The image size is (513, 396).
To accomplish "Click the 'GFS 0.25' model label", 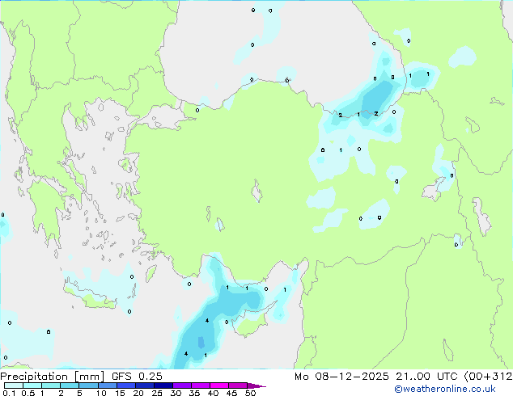I will coord(137,377).
